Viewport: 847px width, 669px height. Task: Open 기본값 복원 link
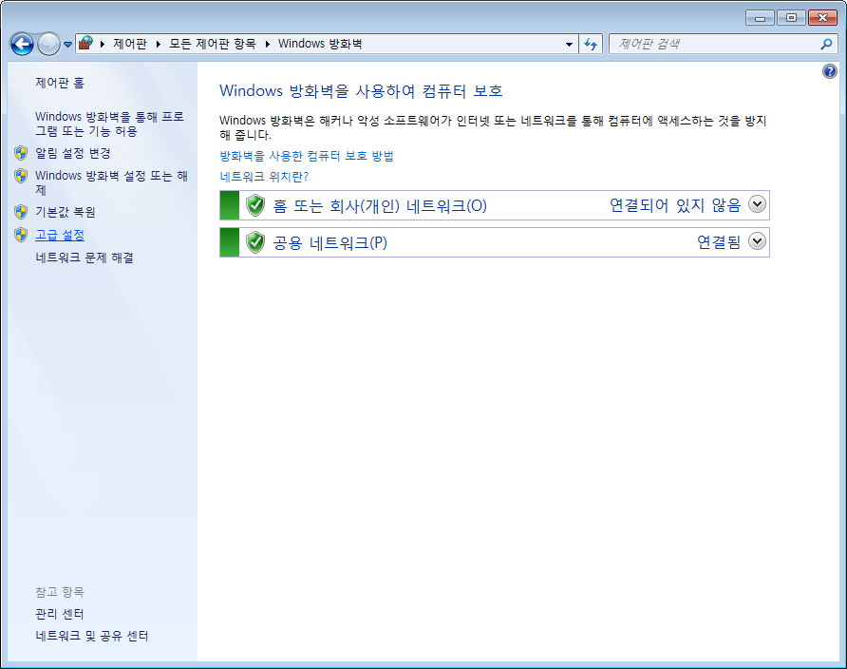pyautogui.click(x=66, y=212)
